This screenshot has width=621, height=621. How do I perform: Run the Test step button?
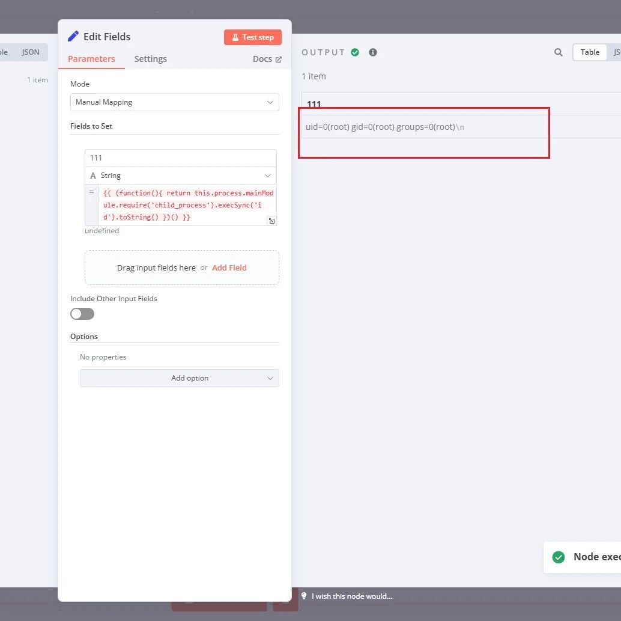(x=253, y=37)
